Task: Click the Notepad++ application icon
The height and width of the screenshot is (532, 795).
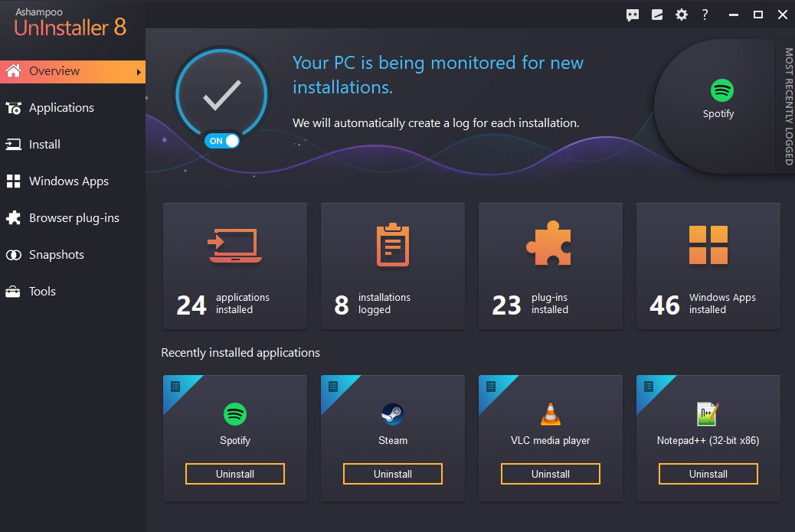Action: [708, 414]
